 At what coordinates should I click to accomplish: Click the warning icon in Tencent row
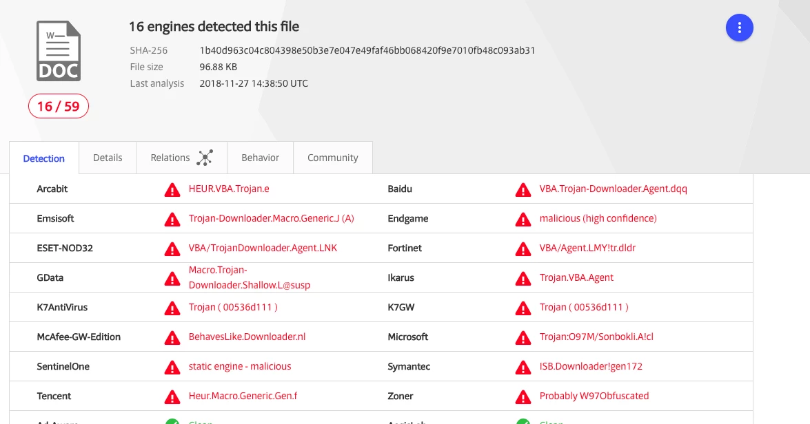click(x=172, y=396)
